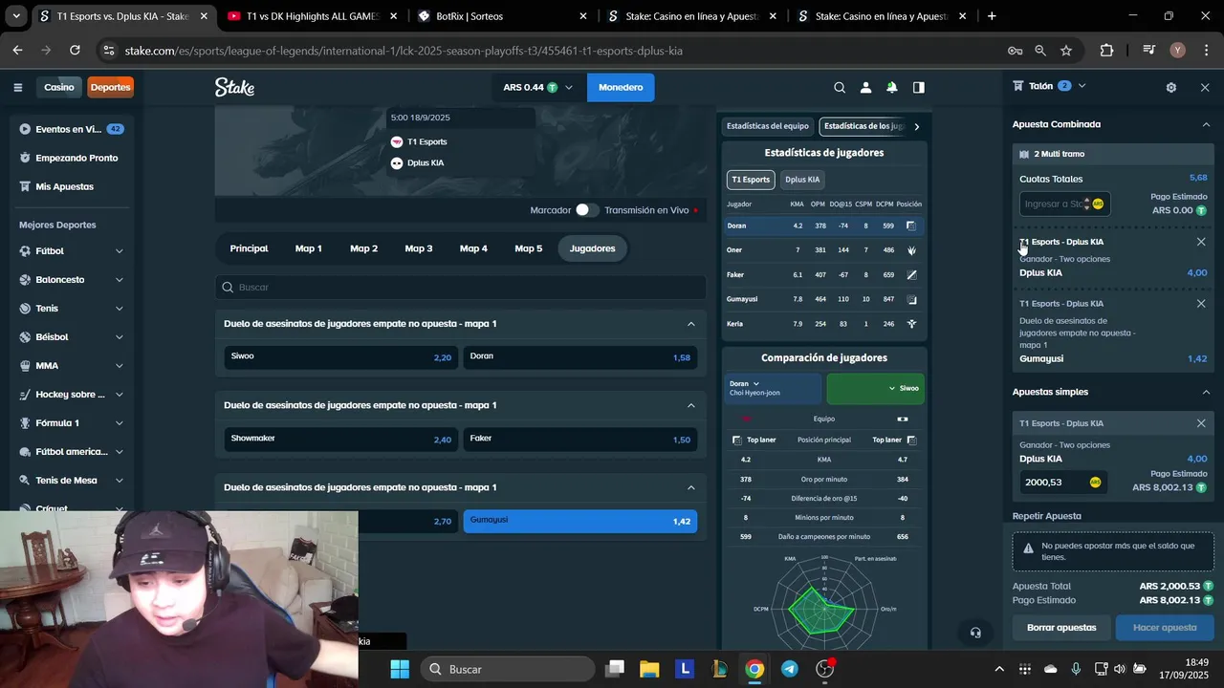Click the Windows Start button

pyautogui.click(x=400, y=669)
